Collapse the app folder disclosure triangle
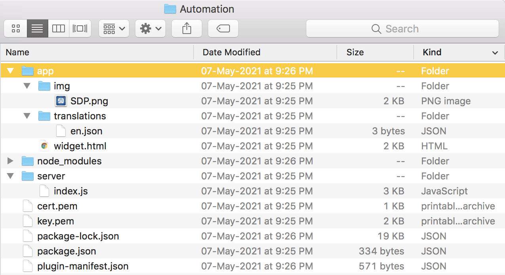 click(x=10, y=71)
